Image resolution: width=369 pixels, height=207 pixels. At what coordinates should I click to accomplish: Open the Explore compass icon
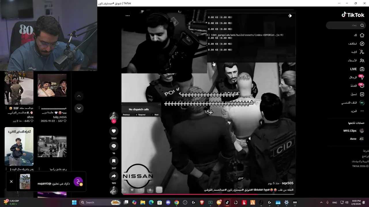(x=362, y=44)
